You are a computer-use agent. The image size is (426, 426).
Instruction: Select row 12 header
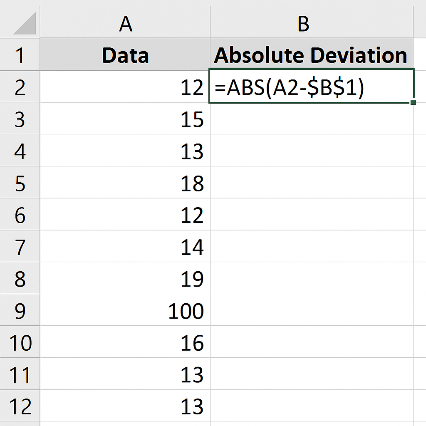pos(20,406)
